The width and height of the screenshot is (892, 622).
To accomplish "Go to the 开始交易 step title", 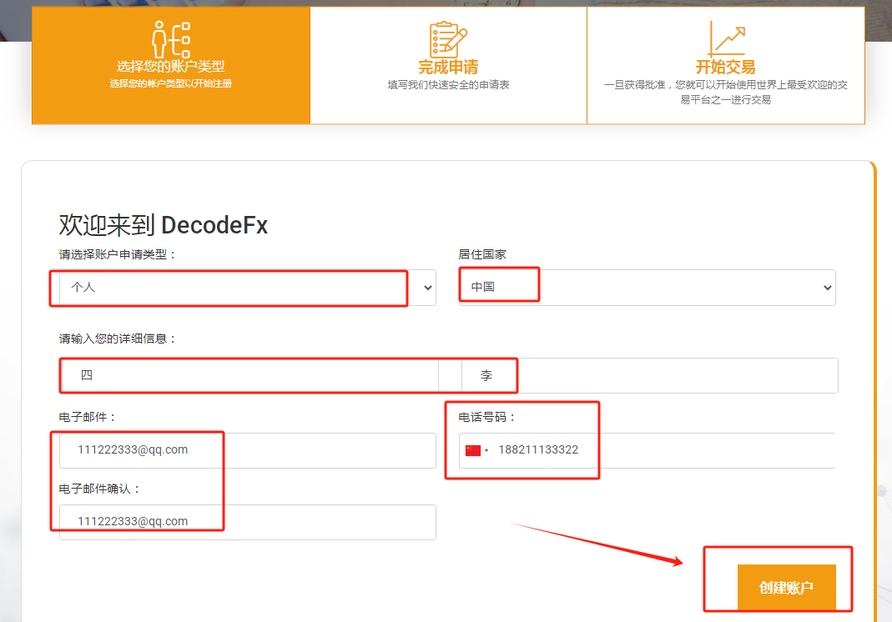I will (x=725, y=68).
